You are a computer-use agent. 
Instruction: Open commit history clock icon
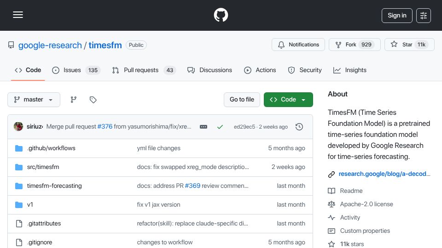tap(299, 127)
